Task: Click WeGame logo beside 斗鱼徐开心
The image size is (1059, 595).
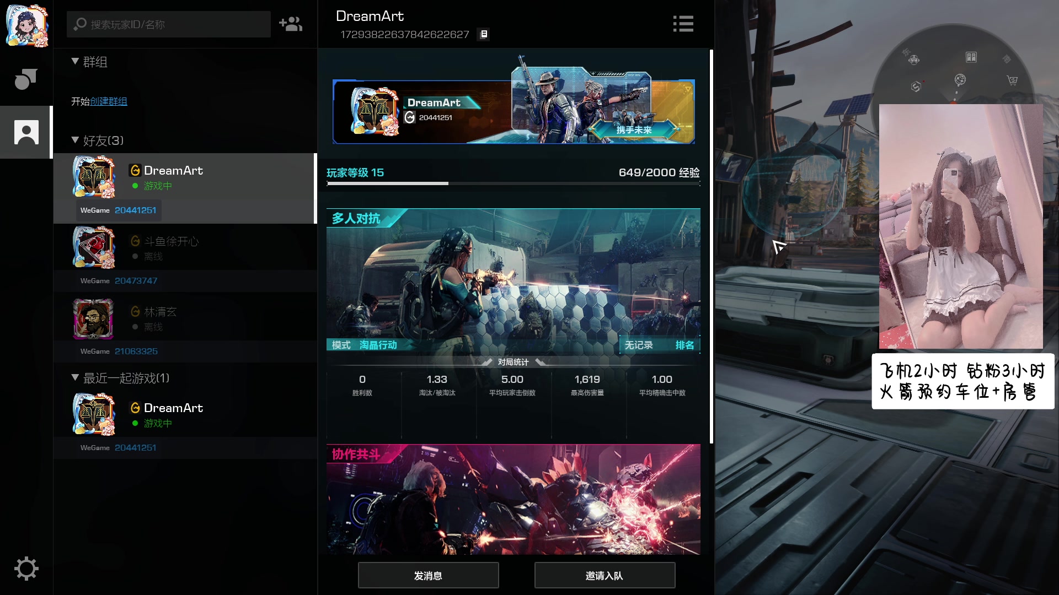Action: tap(135, 241)
